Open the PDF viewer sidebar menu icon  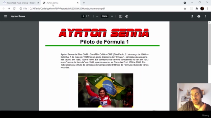pos(6,16)
